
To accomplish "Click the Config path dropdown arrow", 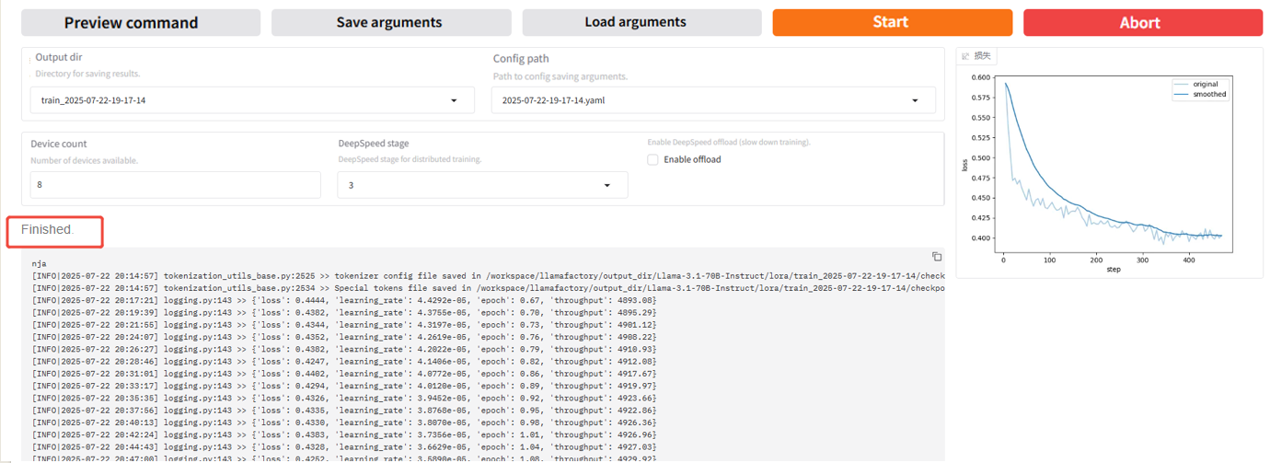I will point(915,100).
